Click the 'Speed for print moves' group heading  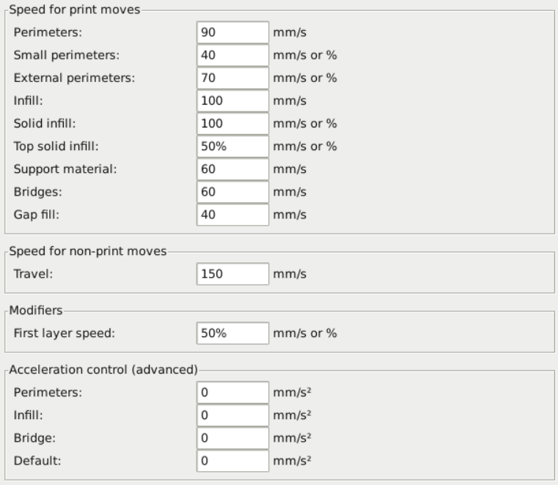pyautogui.click(x=73, y=10)
